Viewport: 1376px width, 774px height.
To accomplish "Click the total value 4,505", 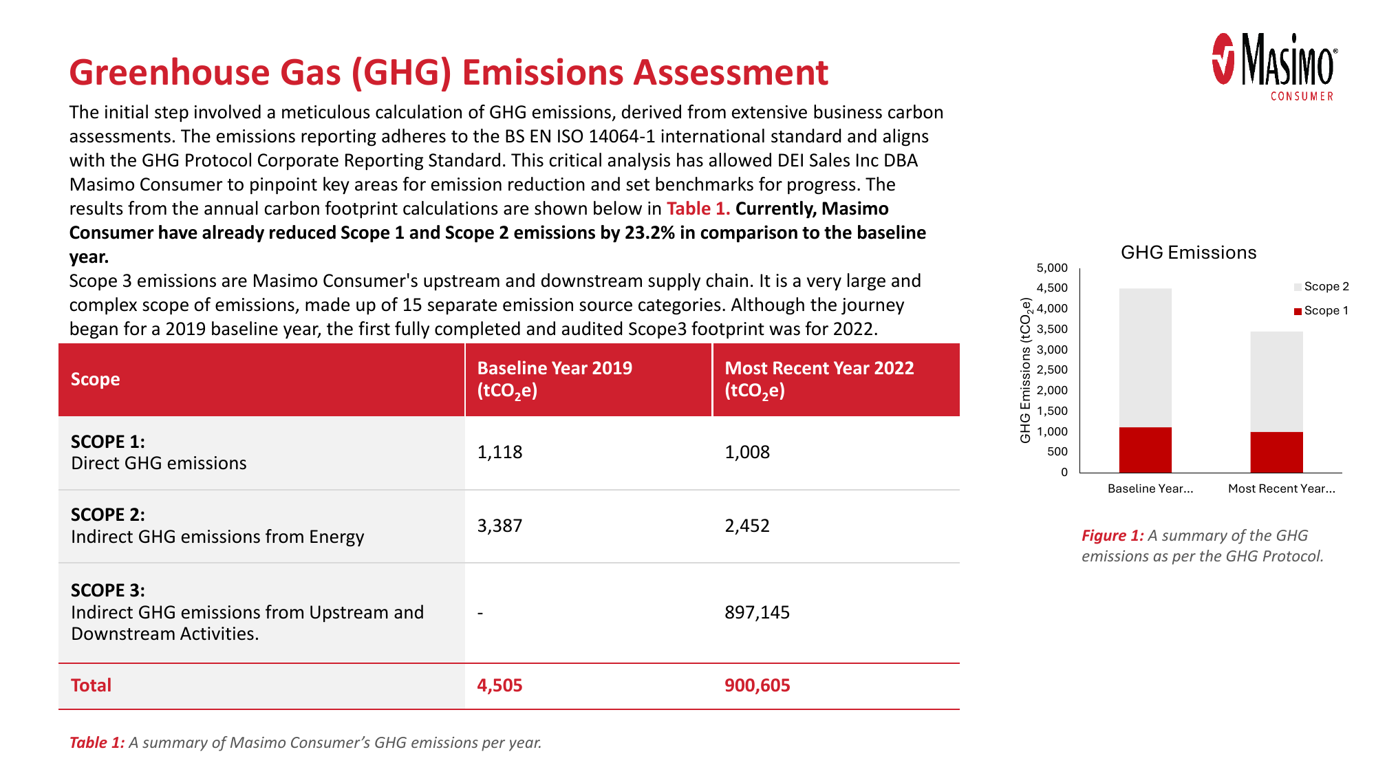I will click(x=500, y=685).
